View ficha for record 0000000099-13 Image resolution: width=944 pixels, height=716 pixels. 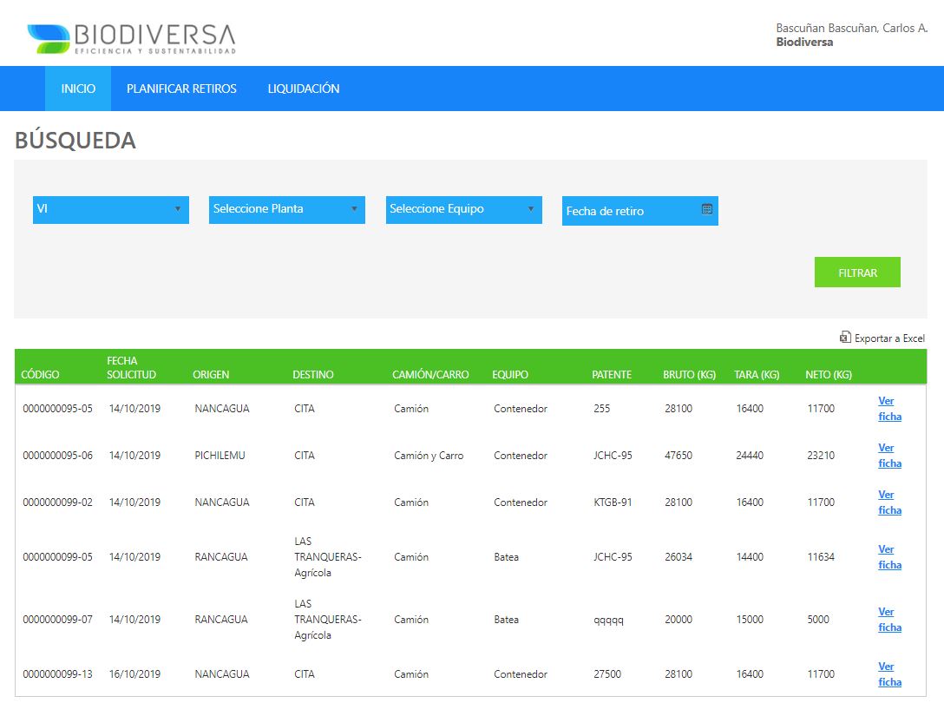[889, 674]
